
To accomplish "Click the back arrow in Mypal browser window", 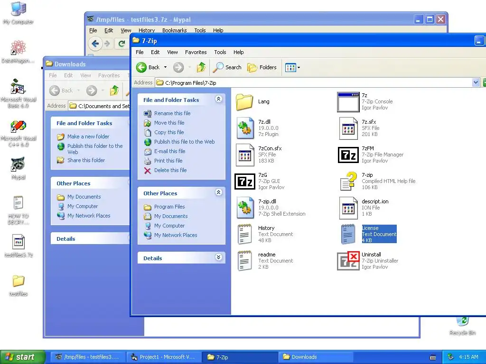I will (95, 44).
